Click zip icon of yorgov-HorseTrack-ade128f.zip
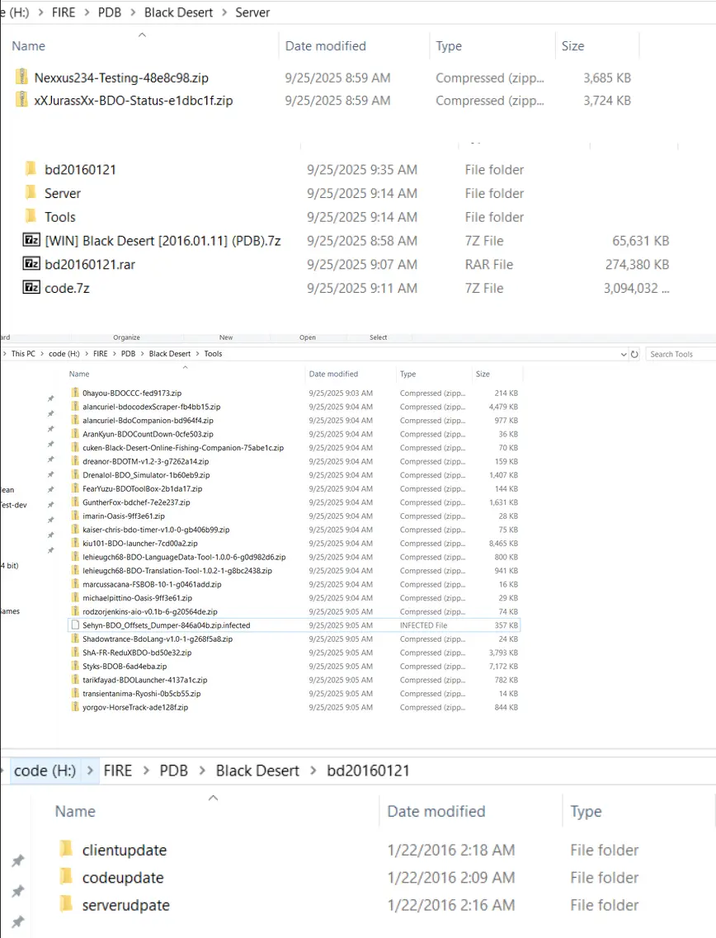716x938 pixels. click(75, 707)
